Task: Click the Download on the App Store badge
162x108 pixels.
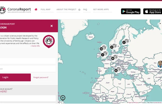Action: (x=153, y=11)
